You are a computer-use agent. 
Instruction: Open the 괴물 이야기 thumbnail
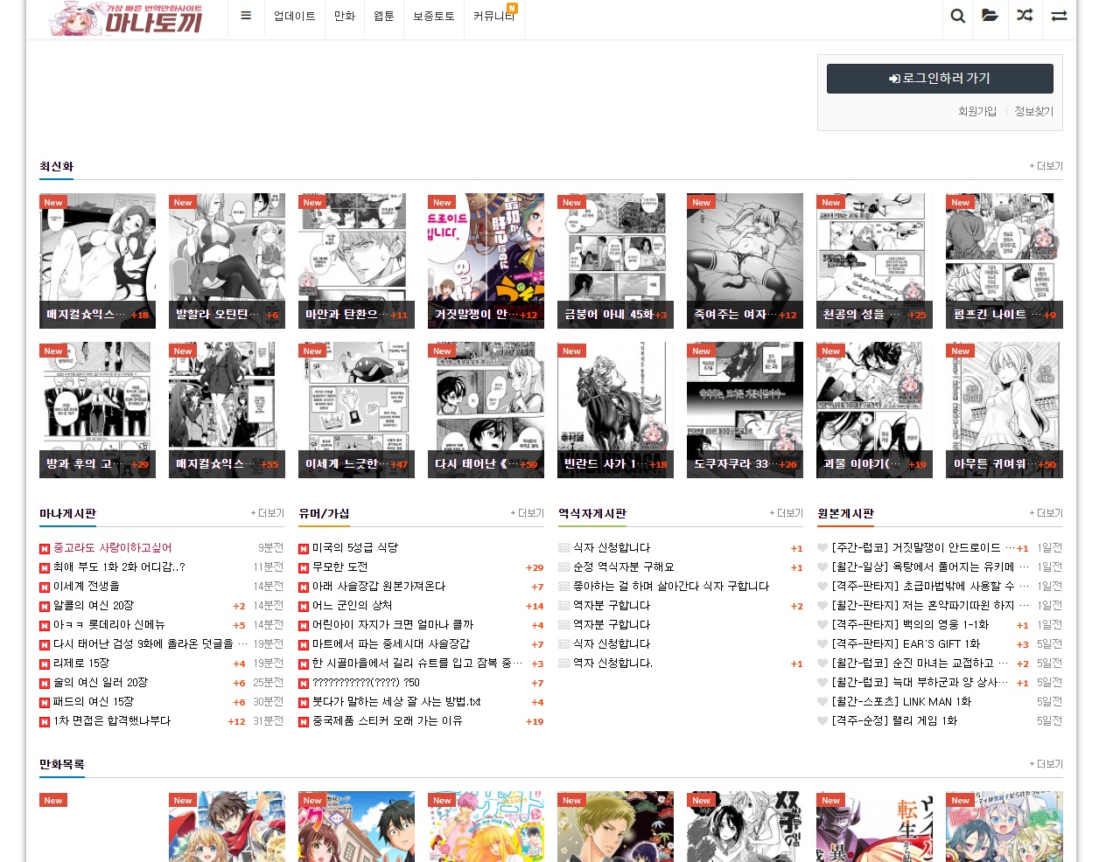[875, 410]
